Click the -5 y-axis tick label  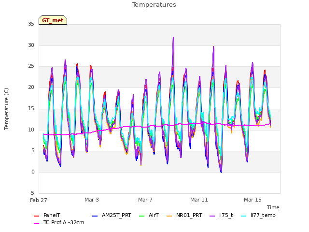pyautogui.click(x=32, y=193)
